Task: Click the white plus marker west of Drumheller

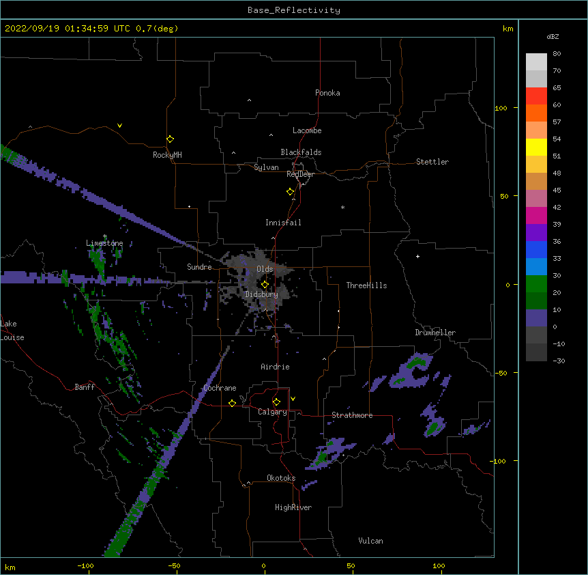Action: coord(417,256)
